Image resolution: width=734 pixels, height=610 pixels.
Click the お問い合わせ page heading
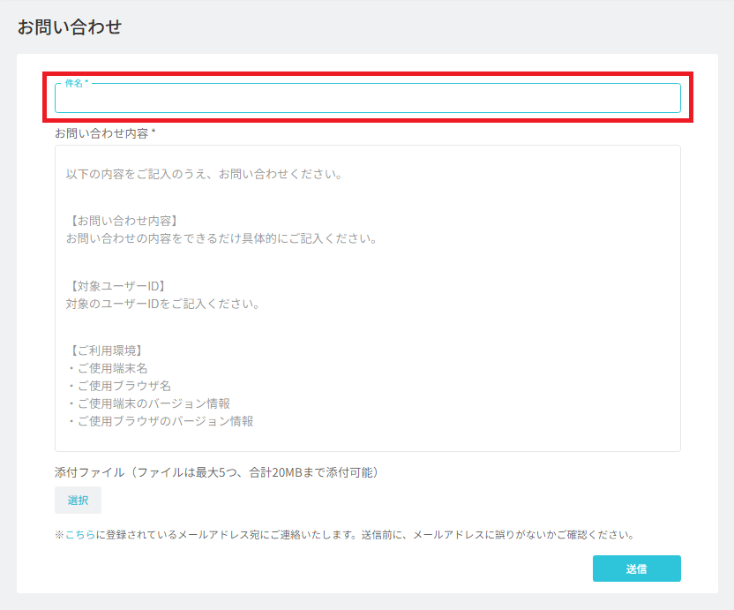tap(70, 27)
